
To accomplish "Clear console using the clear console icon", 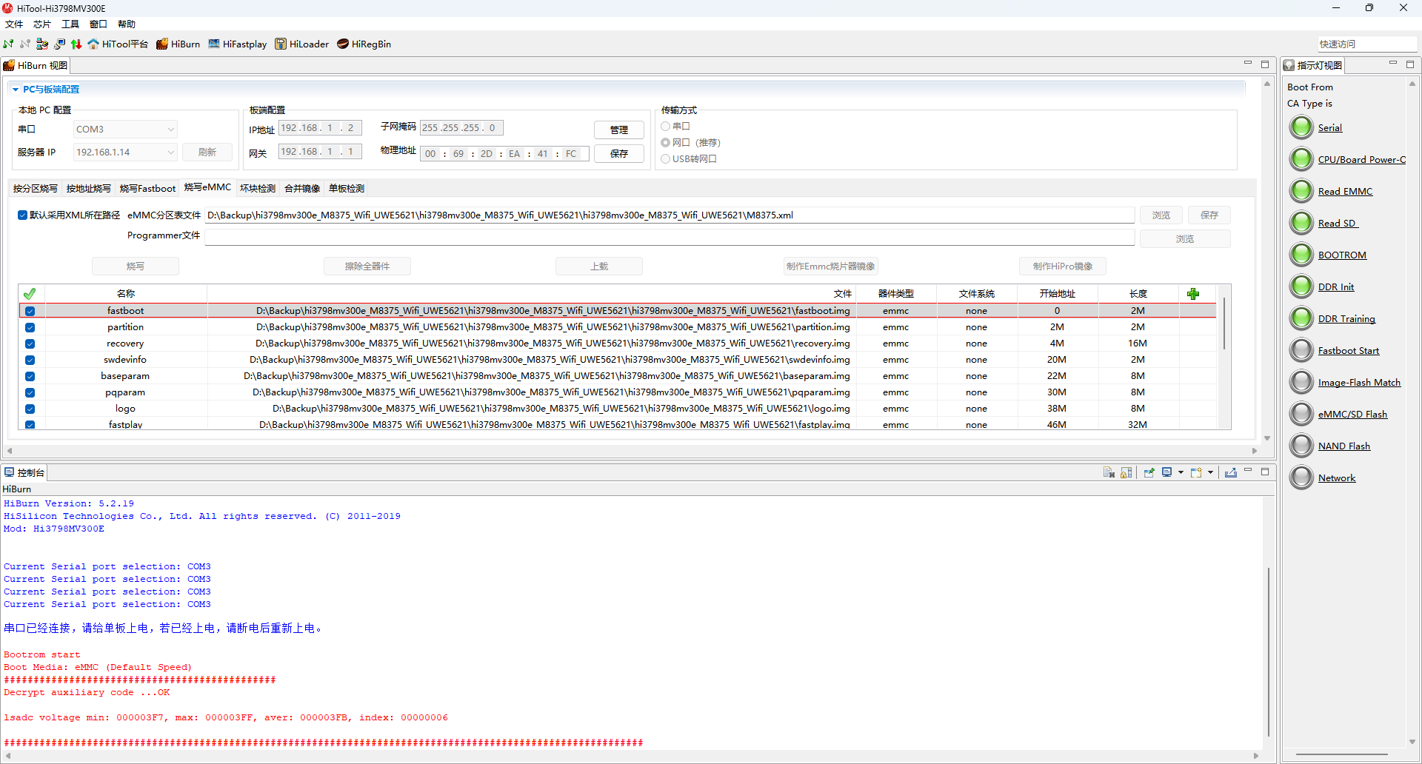I will [x=1109, y=472].
